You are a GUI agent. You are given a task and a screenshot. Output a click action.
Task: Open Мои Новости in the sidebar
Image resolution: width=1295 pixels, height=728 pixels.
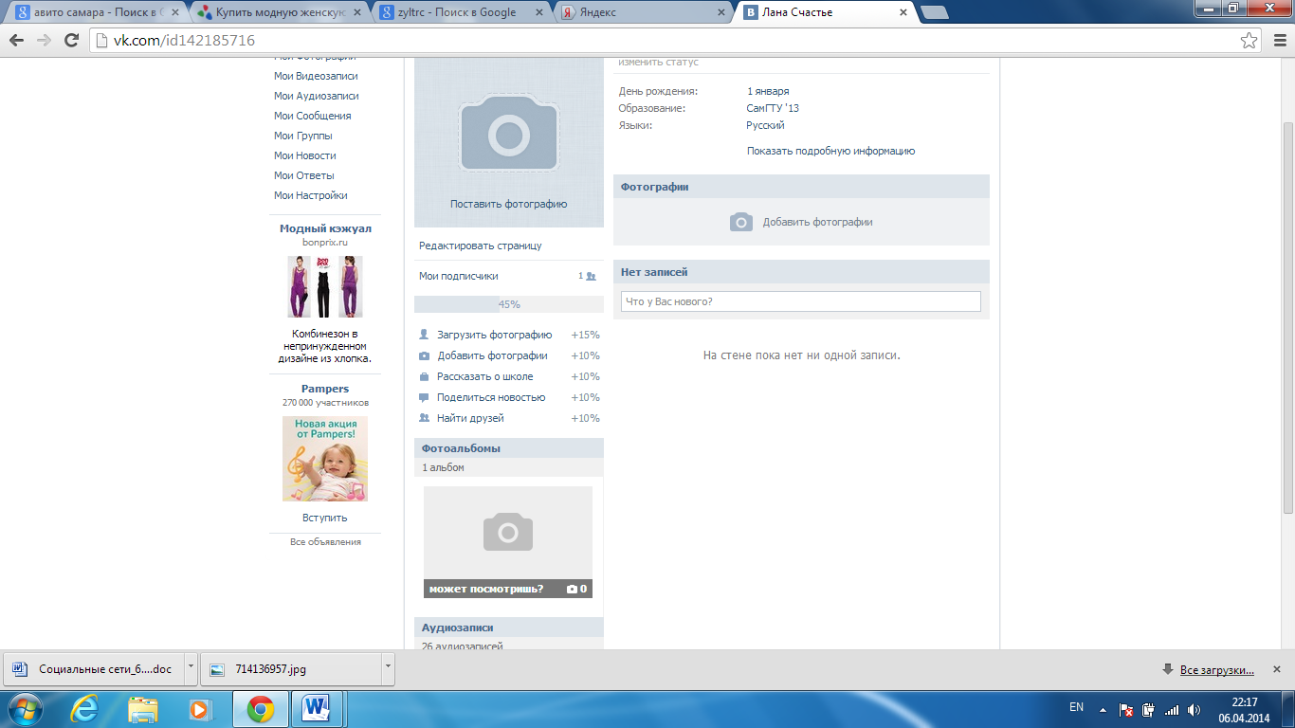304,155
